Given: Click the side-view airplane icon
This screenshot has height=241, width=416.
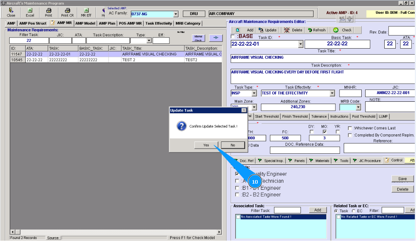Looking at the screenshot, I should [342, 19].
